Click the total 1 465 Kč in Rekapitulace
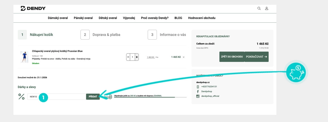Viewport: 328px width, 122px height. (x=262, y=44)
